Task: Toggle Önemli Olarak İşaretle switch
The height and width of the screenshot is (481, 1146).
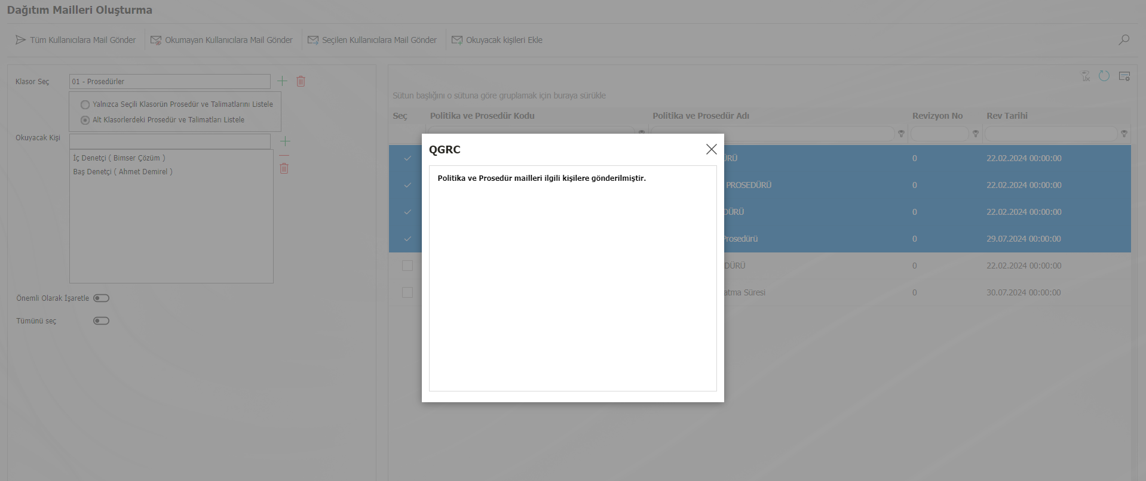Action: pos(101,298)
